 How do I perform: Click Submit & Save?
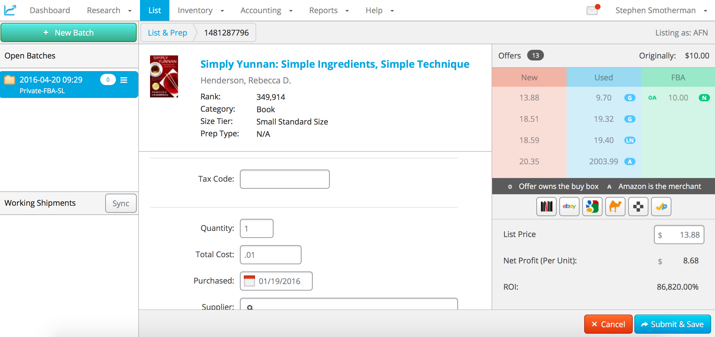coord(672,324)
